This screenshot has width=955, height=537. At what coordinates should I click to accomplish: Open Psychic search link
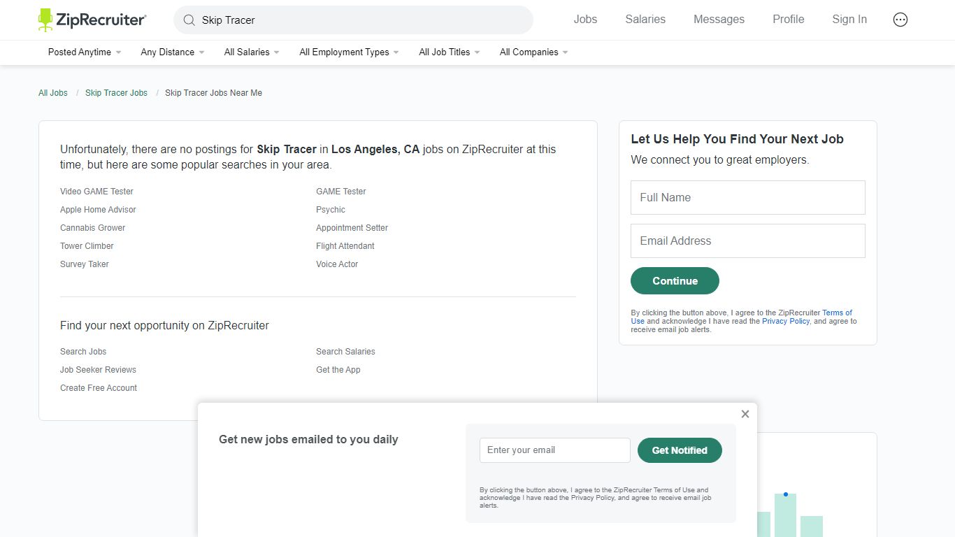(x=331, y=210)
